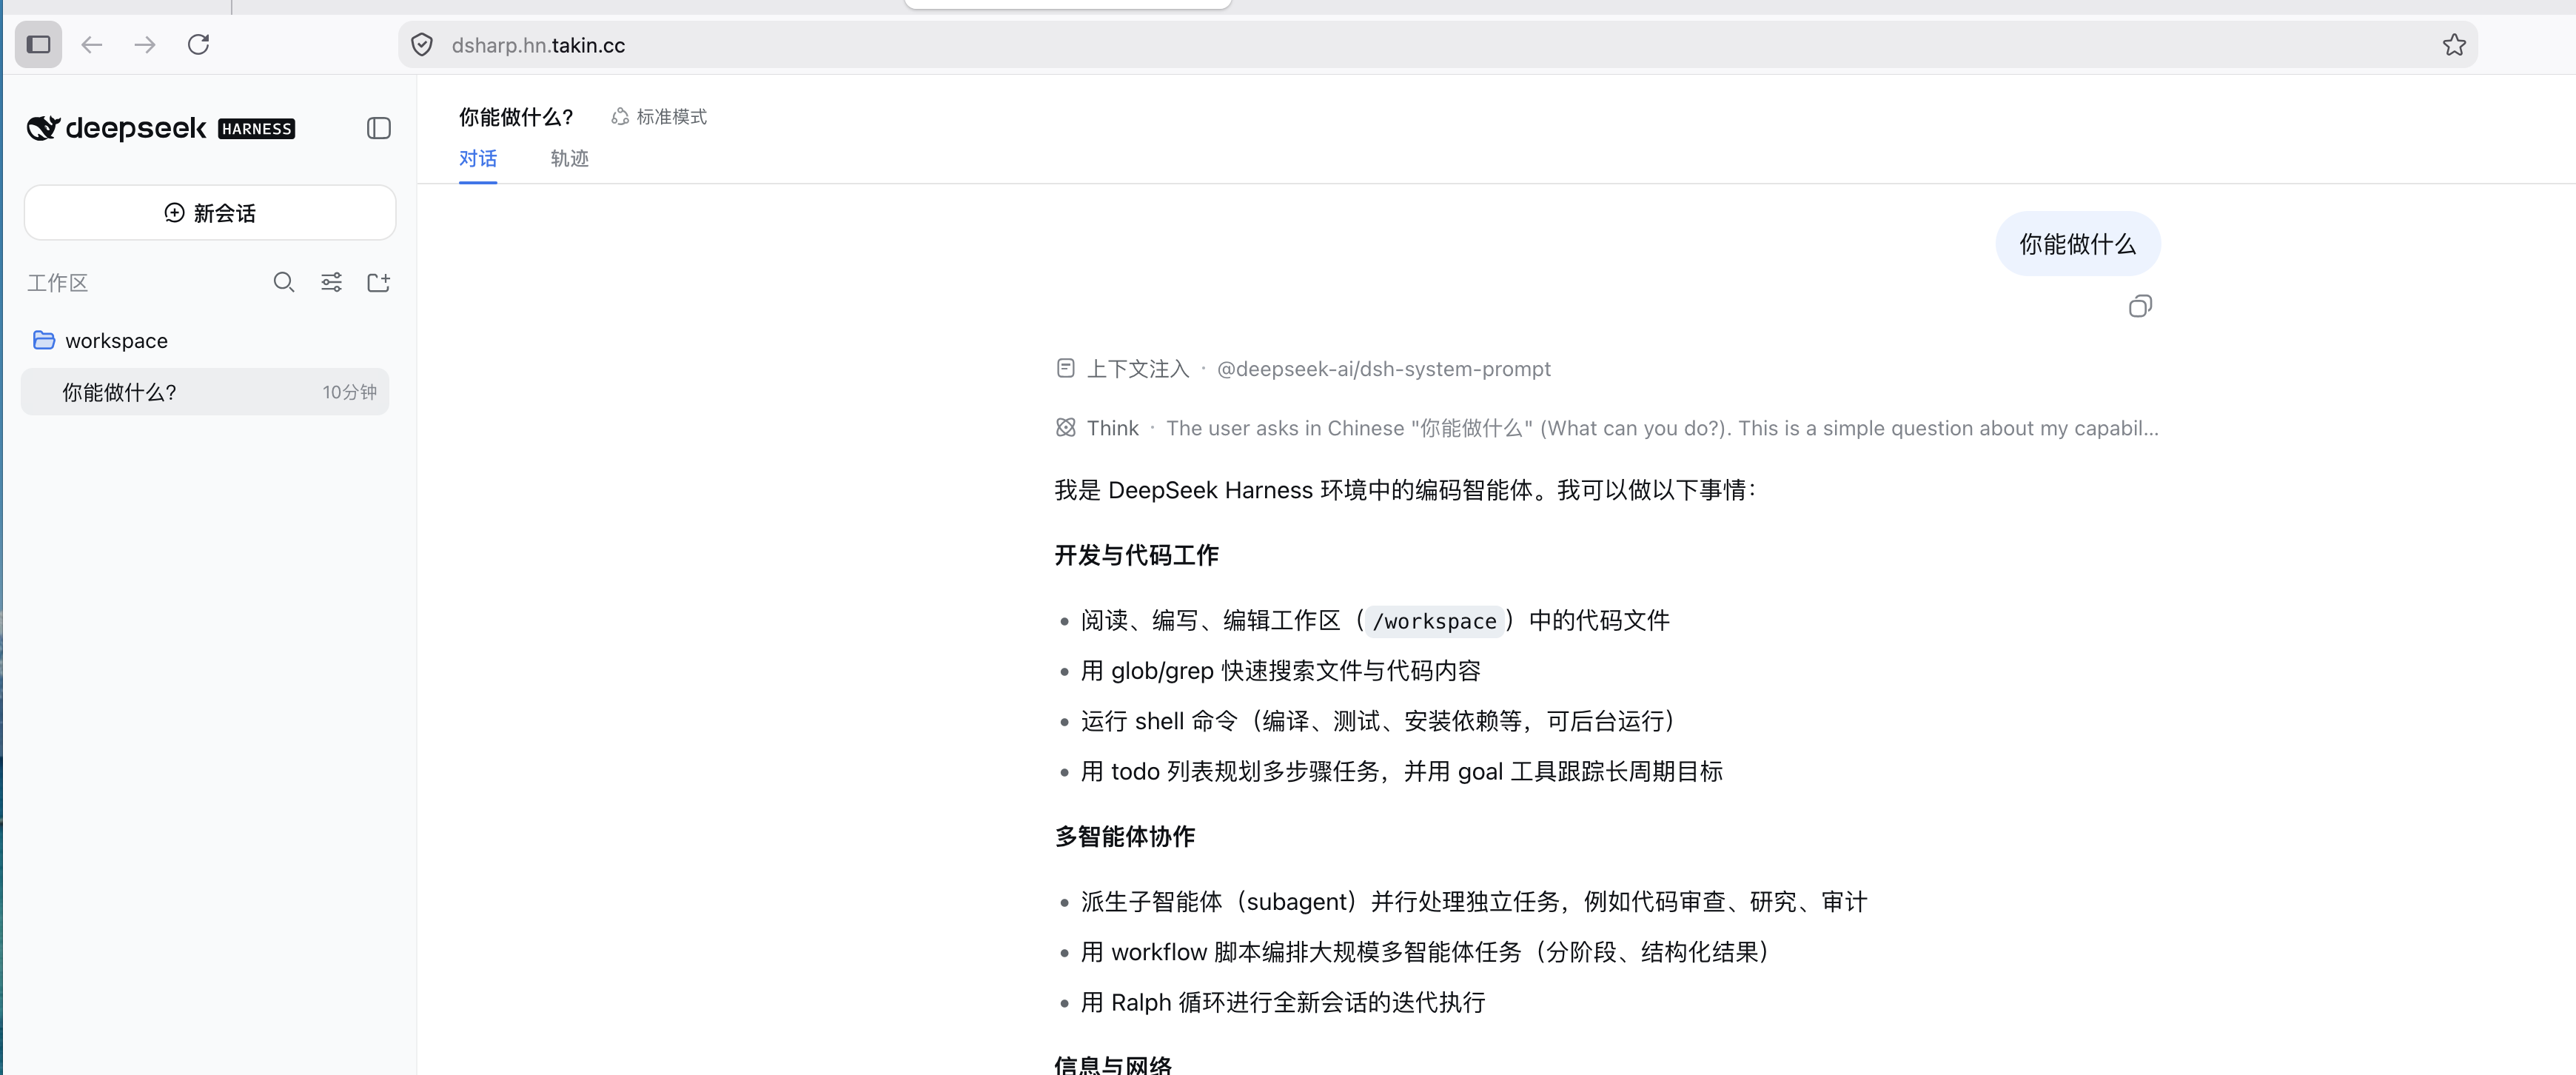Open workspace filter settings sliders icon
This screenshot has height=1075, width=2576.
[331, 283]
